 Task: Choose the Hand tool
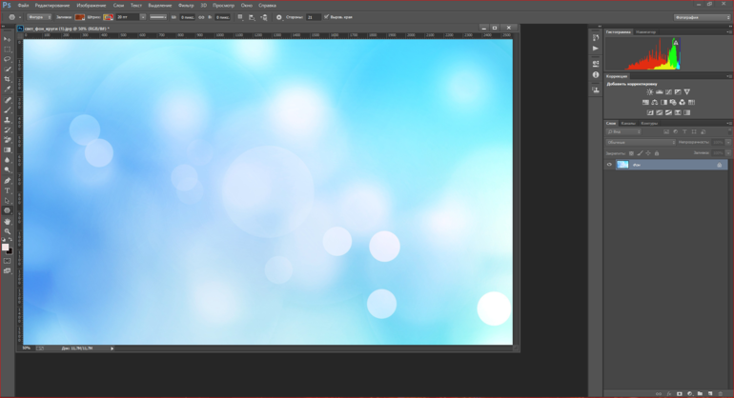coord(8,221)
